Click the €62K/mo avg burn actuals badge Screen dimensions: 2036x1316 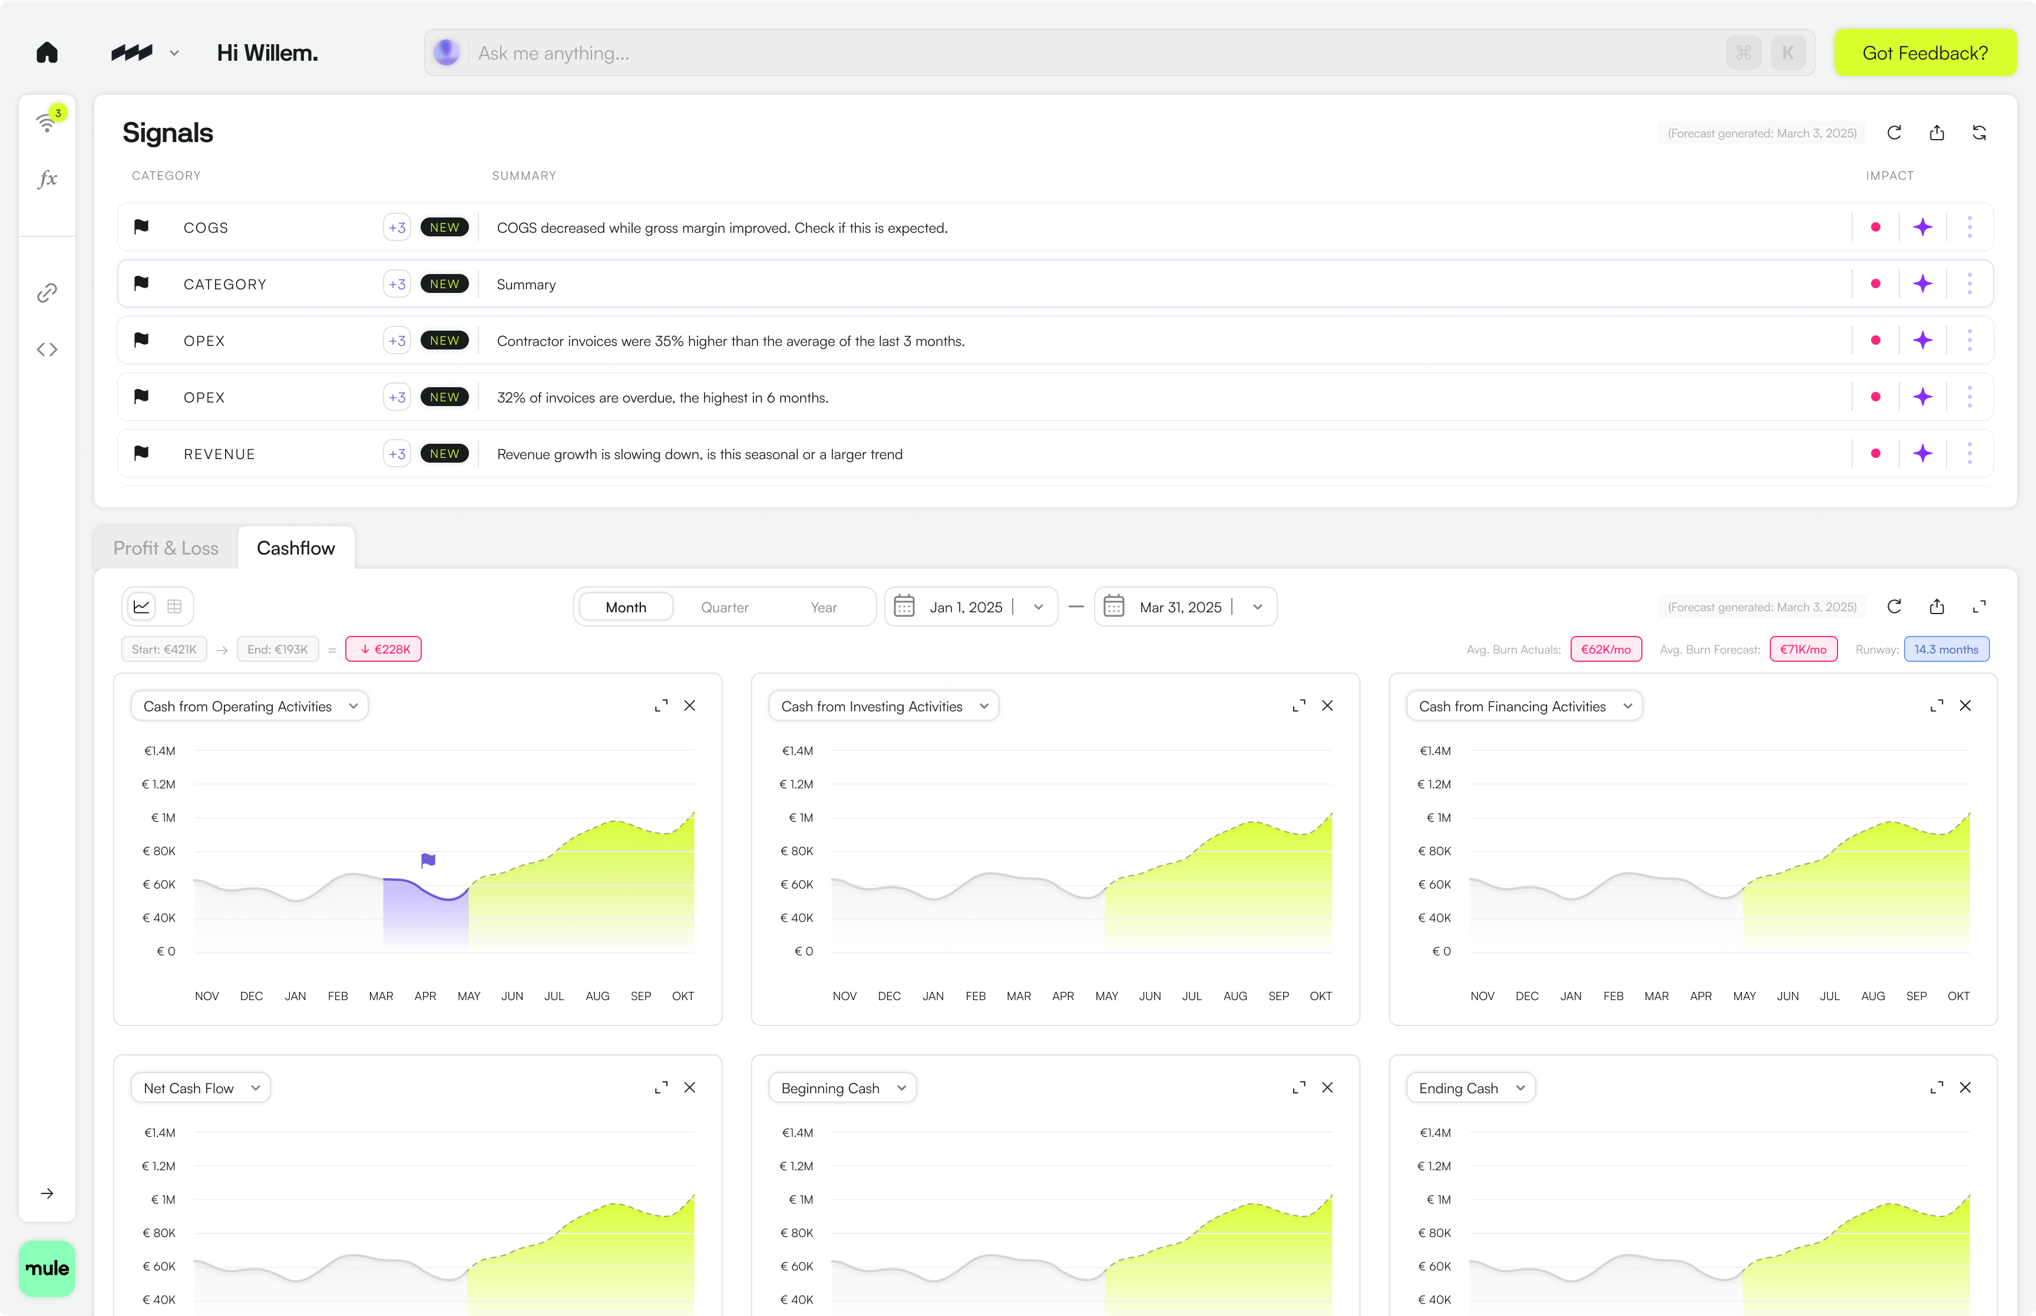point(1605,649)
